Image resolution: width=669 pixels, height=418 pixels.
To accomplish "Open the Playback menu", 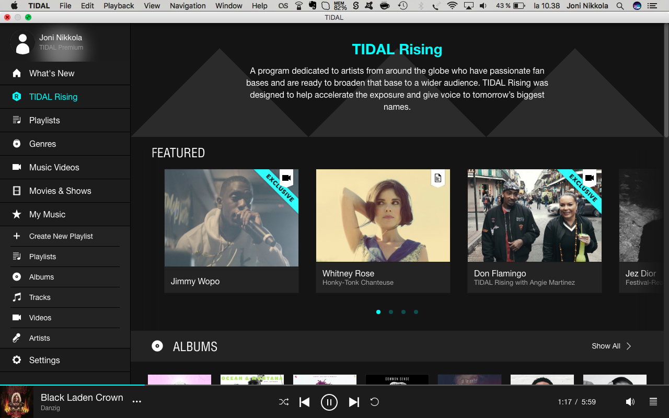I will (119, 6).
